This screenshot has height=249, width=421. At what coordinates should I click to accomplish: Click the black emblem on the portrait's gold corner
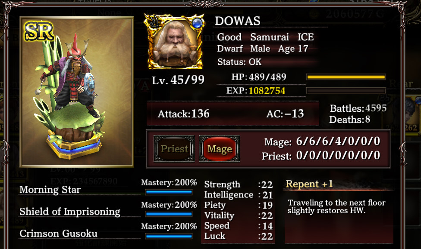coord(154,22)
